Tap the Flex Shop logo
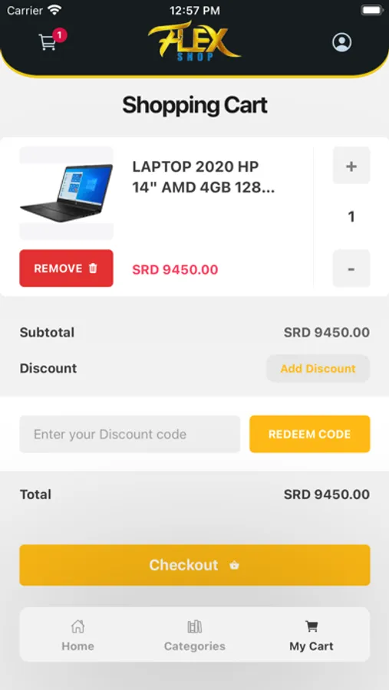Screen dimensions: 389x690 click(194, 42)
